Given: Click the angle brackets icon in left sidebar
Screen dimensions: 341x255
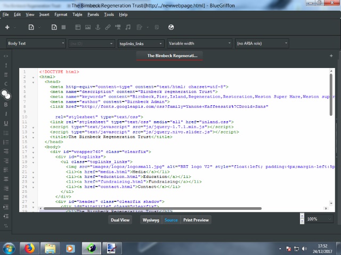Looking at the screenshot, I should 6,56.
